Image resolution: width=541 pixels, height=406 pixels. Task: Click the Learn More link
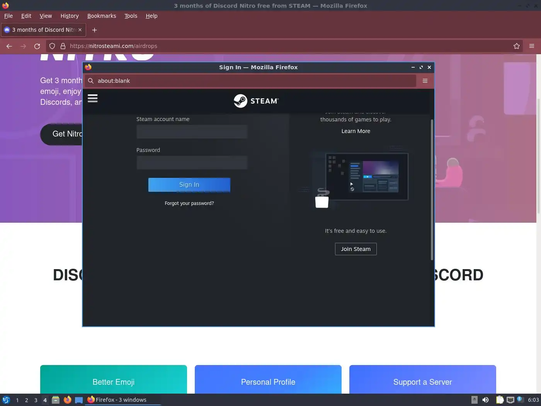(356, 131)
